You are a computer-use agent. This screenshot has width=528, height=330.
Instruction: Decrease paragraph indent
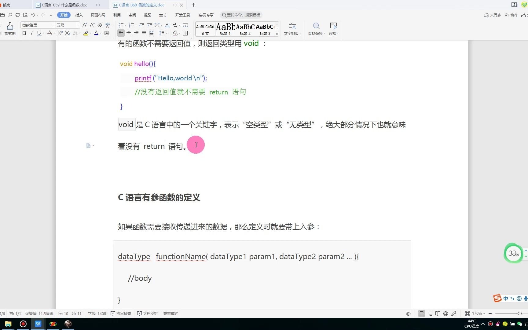[x=142, y=25]
